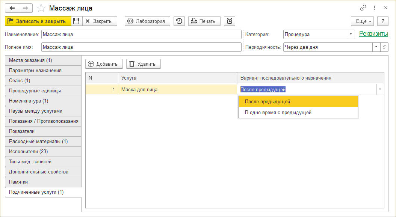Click the Добавить button

[x=104, y=64]
